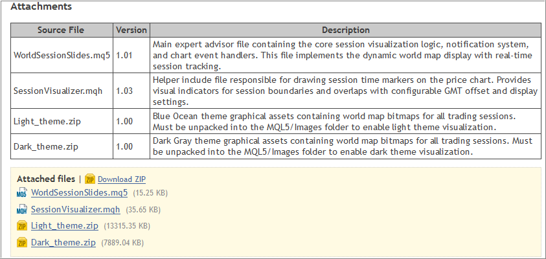Click the ZIP icon beside Download ZIP

pos(90,179)
